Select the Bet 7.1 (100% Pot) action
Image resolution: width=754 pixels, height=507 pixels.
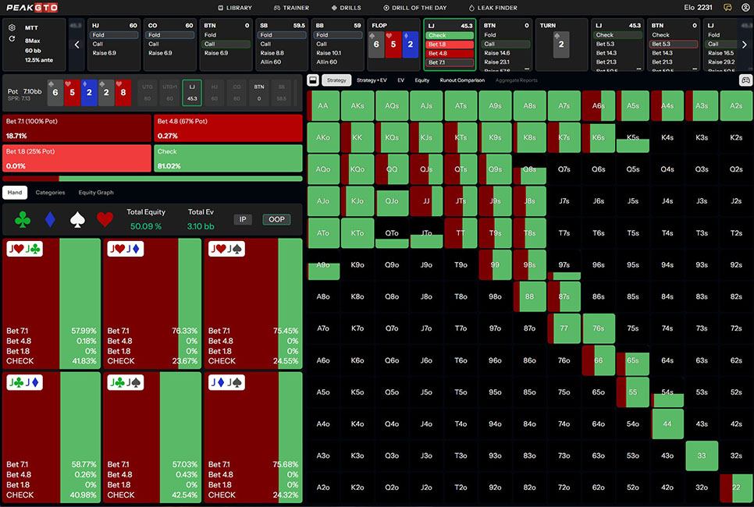point(76,128)
